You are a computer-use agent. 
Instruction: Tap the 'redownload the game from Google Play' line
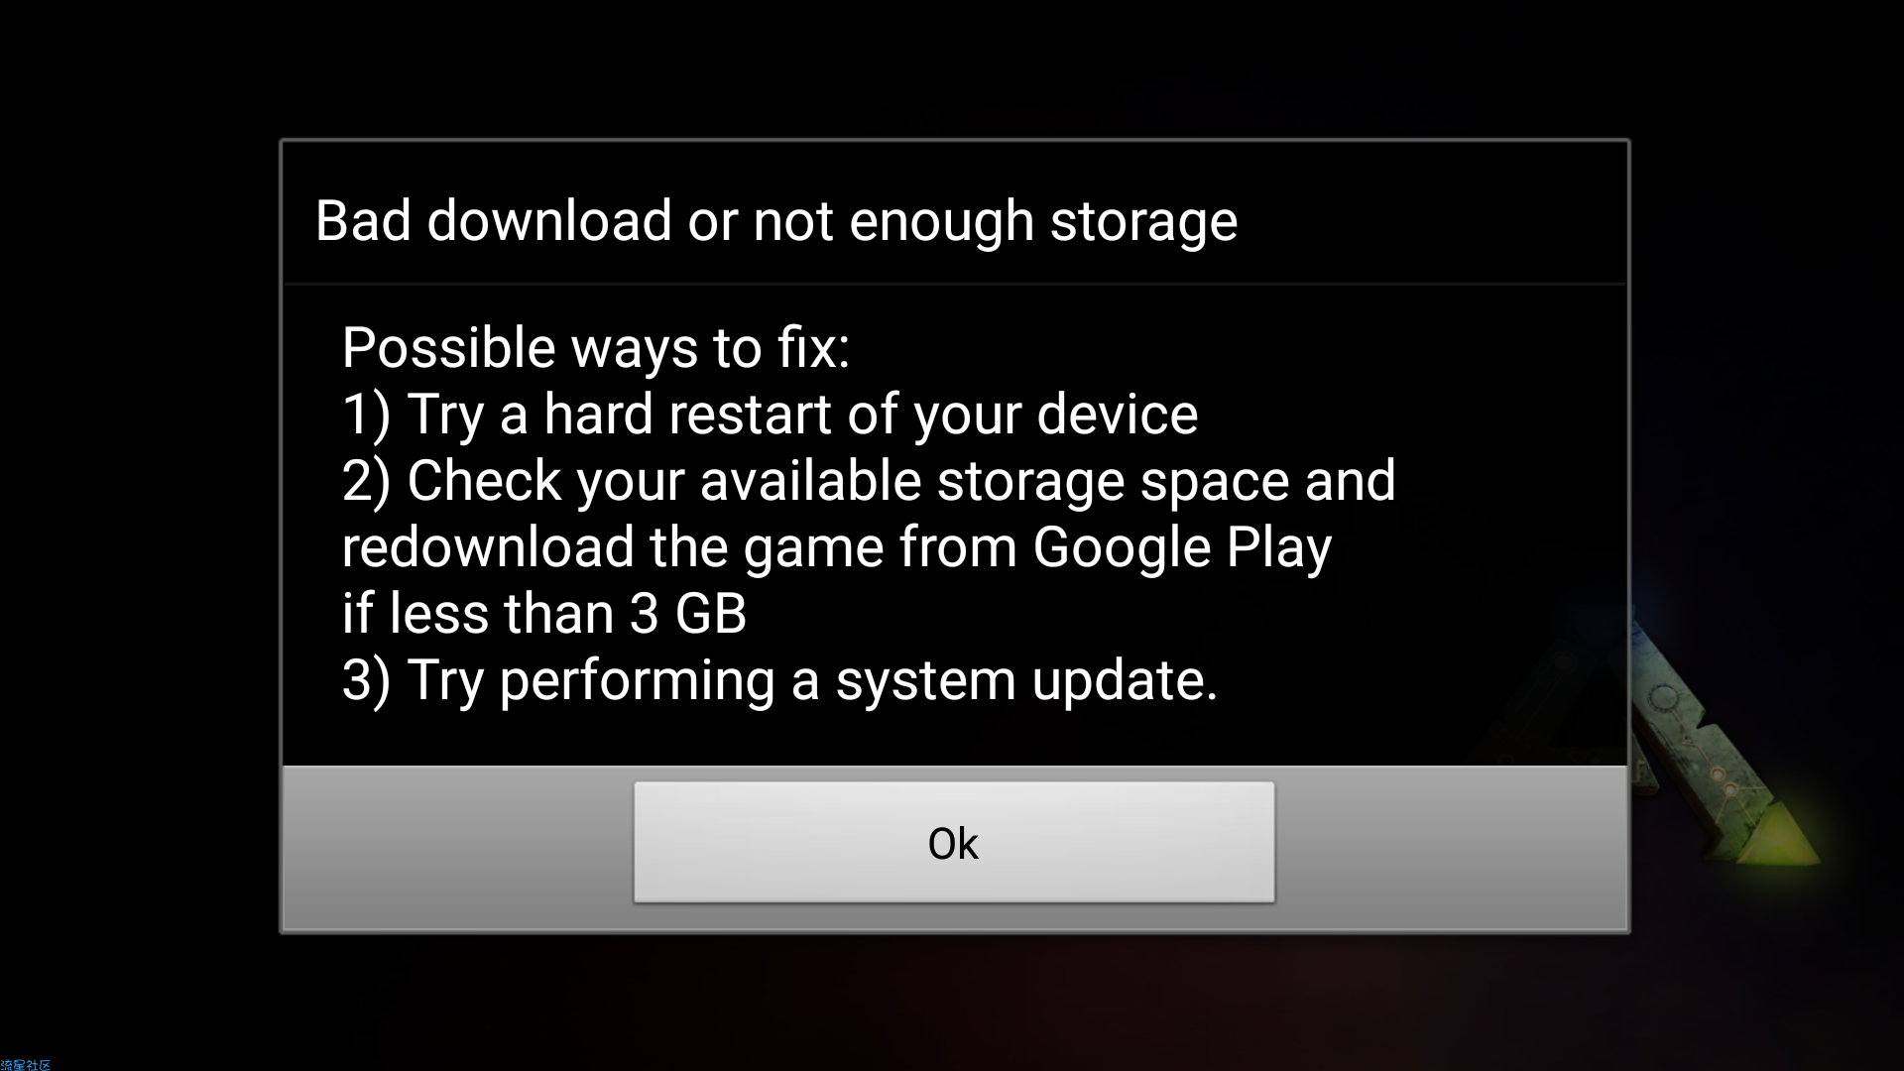[x=837, y=547]
